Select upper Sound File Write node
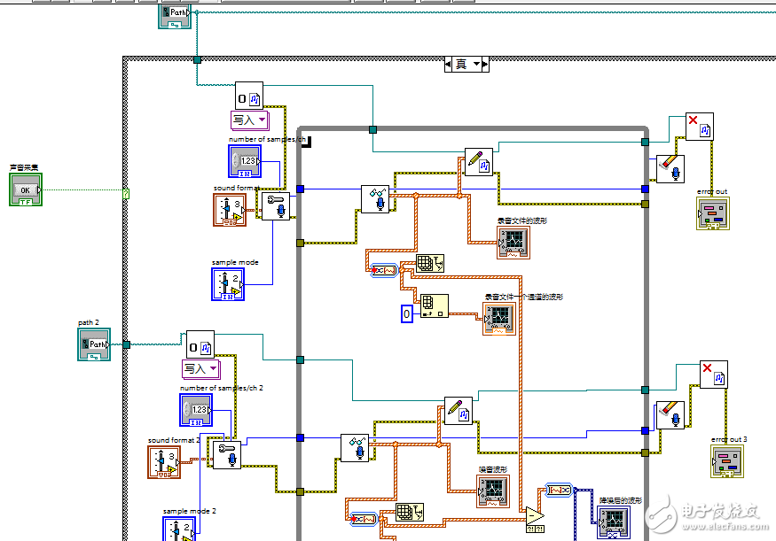 click(x=479, y=161)
